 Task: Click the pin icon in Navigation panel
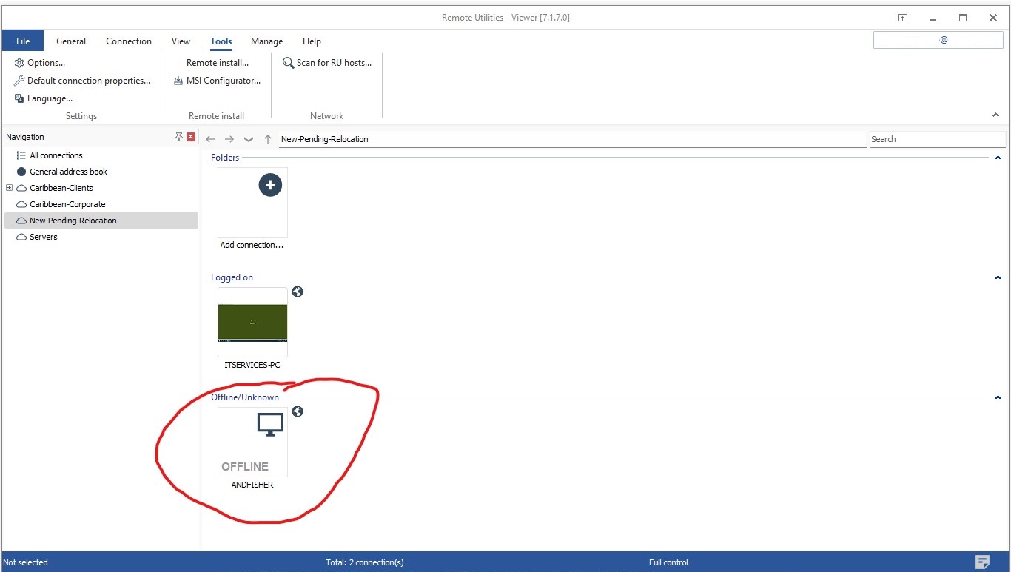pos(179,137)
